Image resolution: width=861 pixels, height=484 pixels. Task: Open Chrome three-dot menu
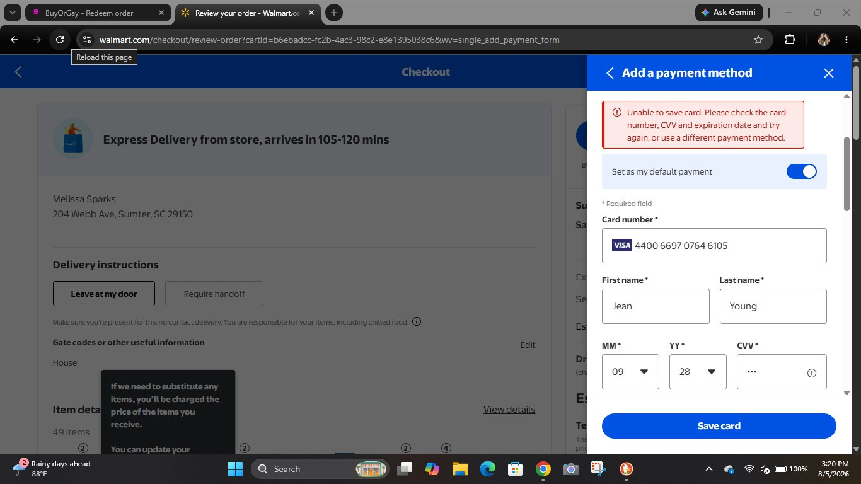[845, 40]
